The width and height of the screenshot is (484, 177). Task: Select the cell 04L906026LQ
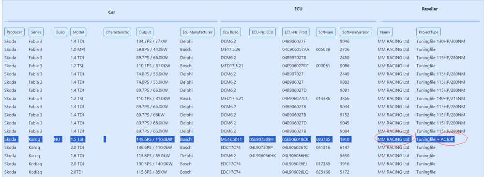[x=295, y=172]
